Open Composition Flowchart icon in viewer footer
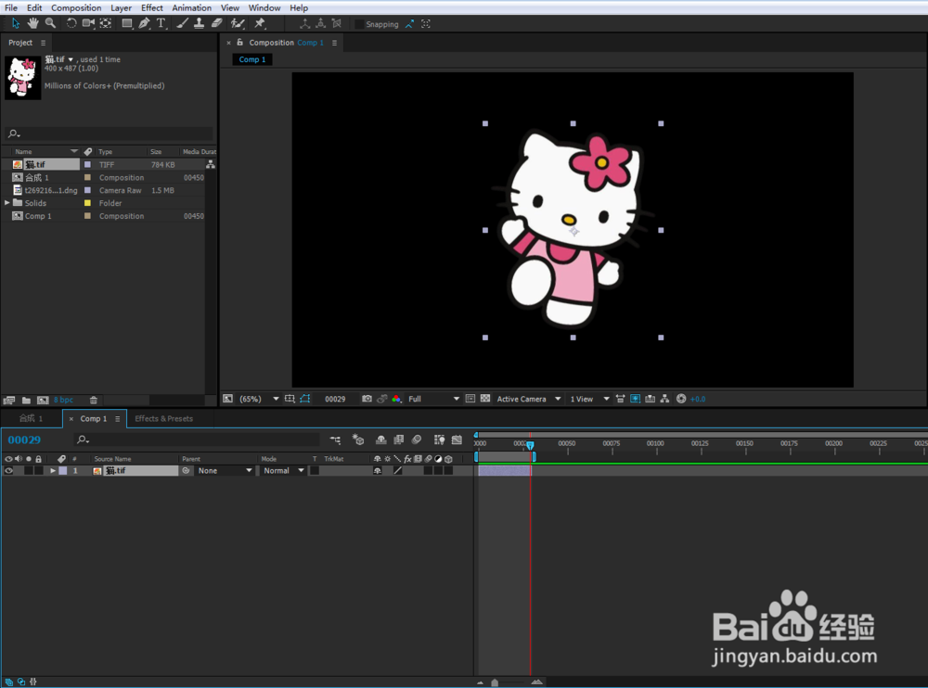The width and height of the screenshot is (928, 688). pos(665,399)
